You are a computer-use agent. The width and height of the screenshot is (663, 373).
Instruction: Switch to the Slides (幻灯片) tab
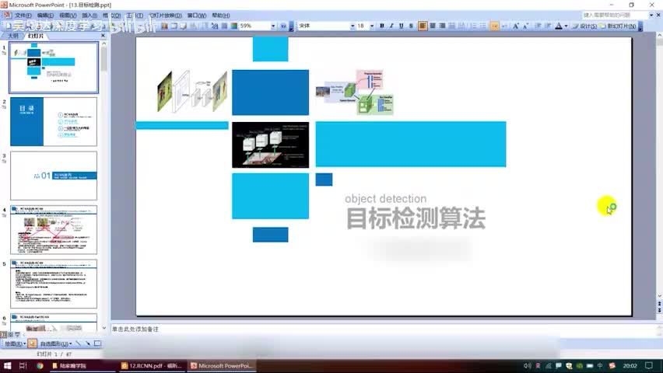pos(36,36)
